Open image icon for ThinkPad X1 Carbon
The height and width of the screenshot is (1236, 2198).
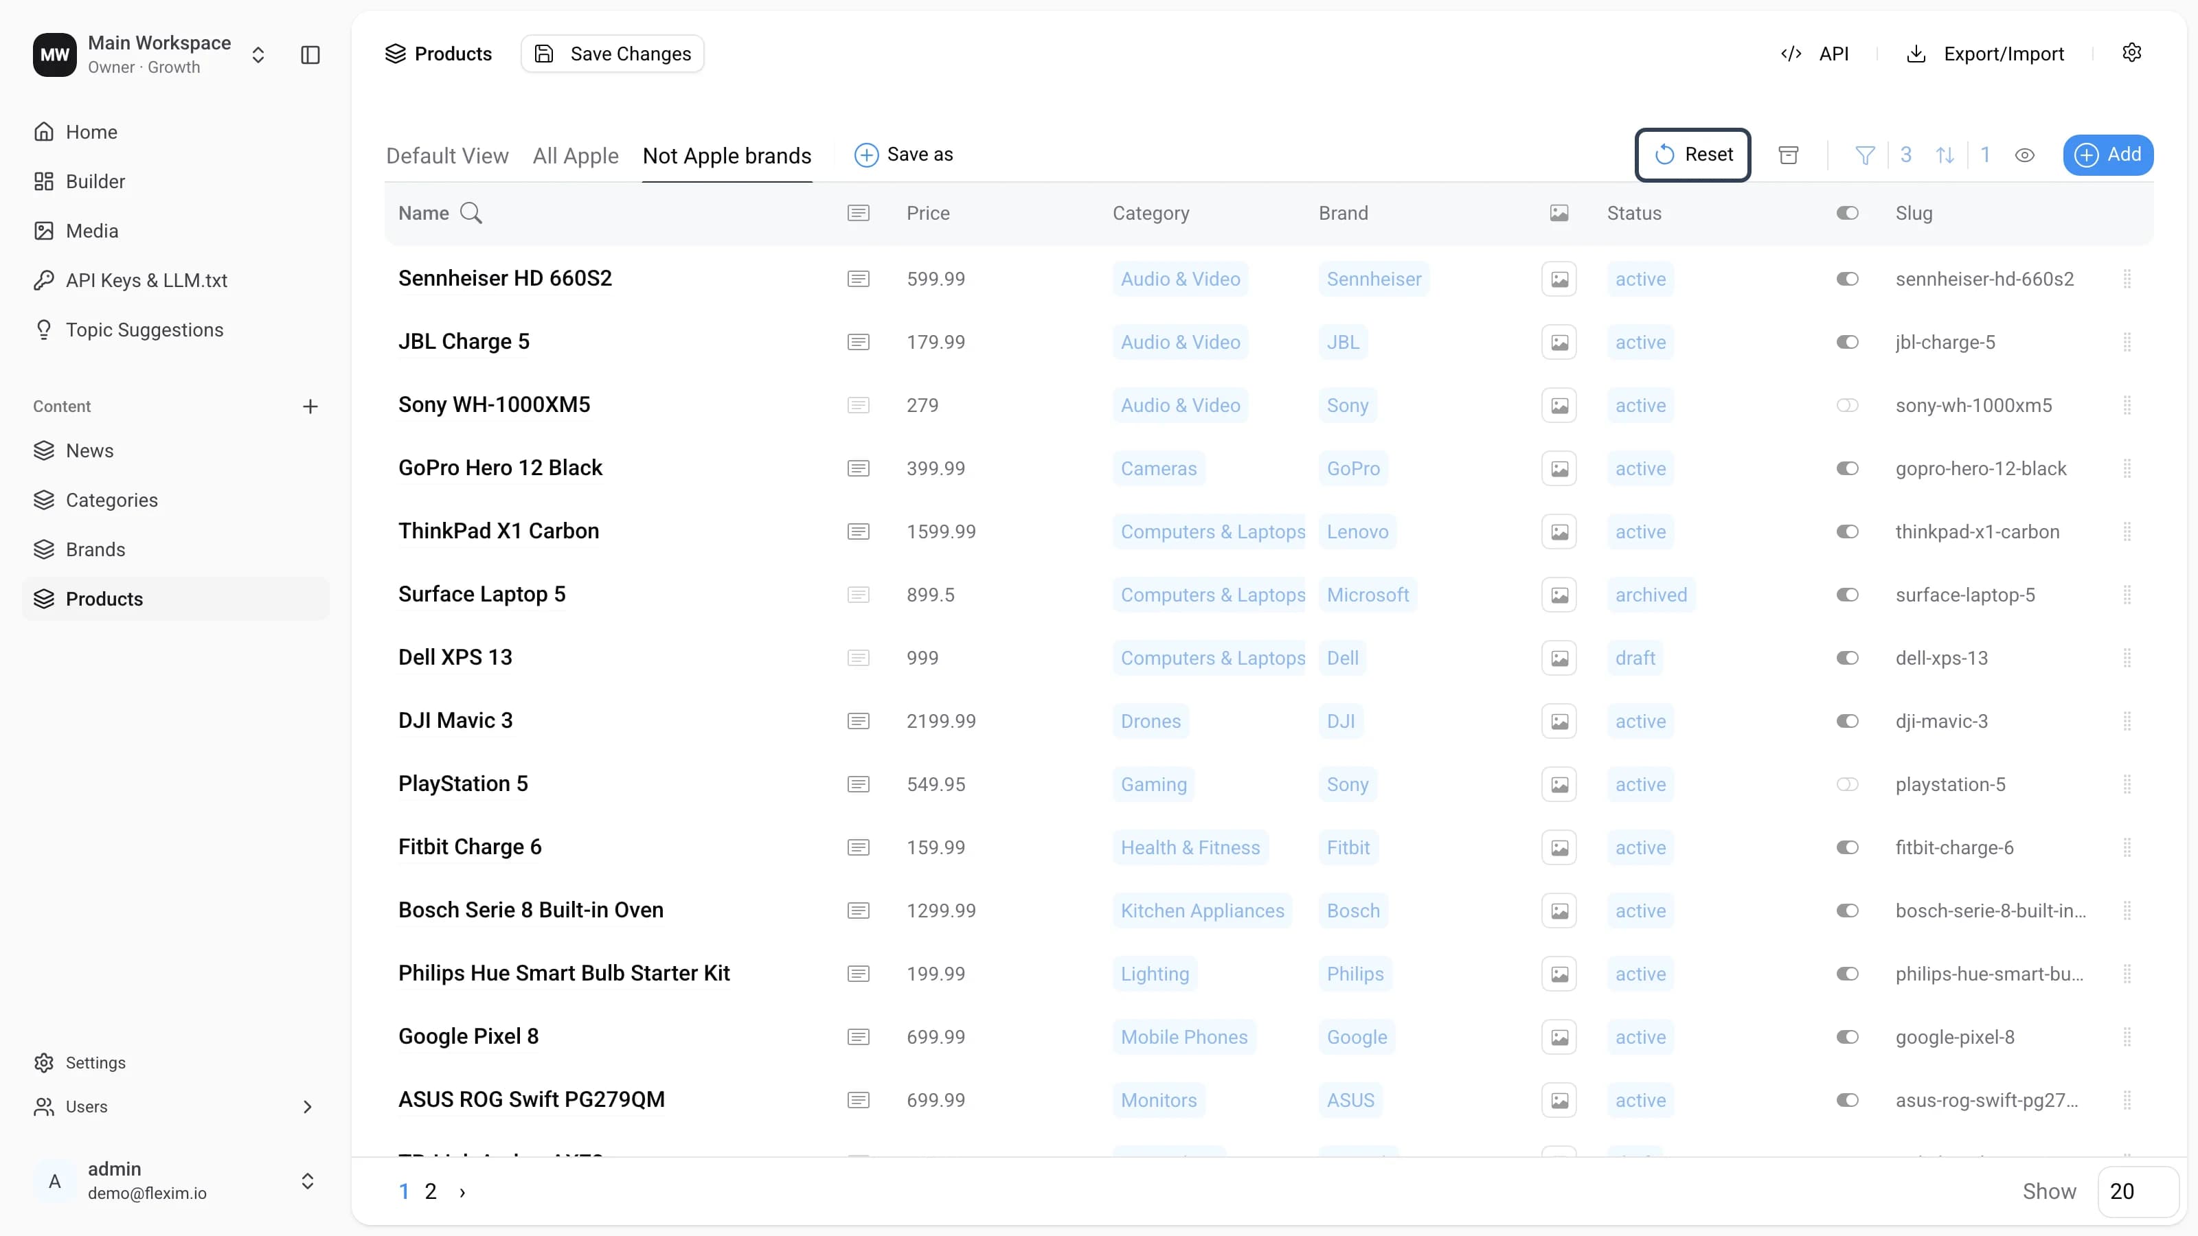(1559, 531)
